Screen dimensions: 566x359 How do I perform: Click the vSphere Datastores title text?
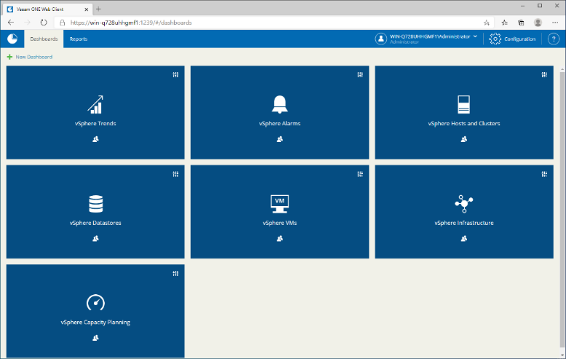95,223
